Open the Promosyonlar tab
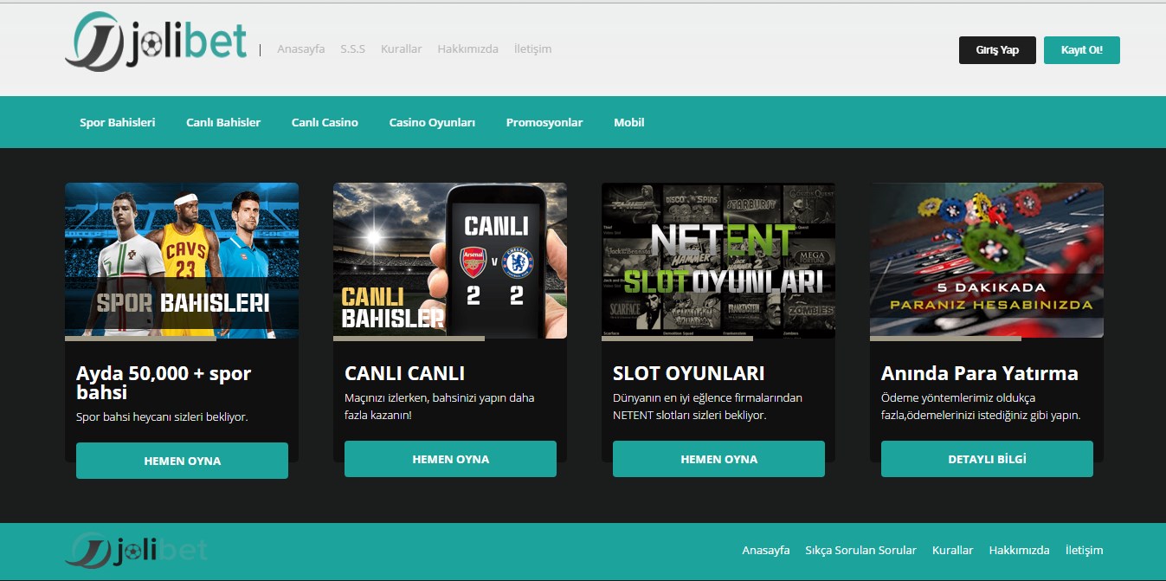The height and width of the screenshot is (581, 1166). tap(544, 122)
